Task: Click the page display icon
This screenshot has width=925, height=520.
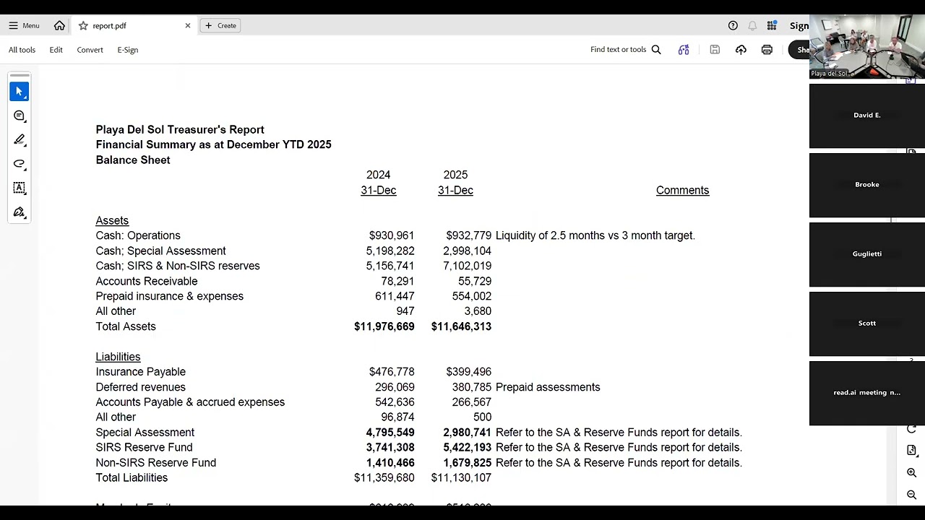Action: (911, 451)
